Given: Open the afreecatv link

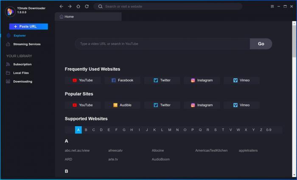Looking at the screenshot, I should (x=115, y=150).
